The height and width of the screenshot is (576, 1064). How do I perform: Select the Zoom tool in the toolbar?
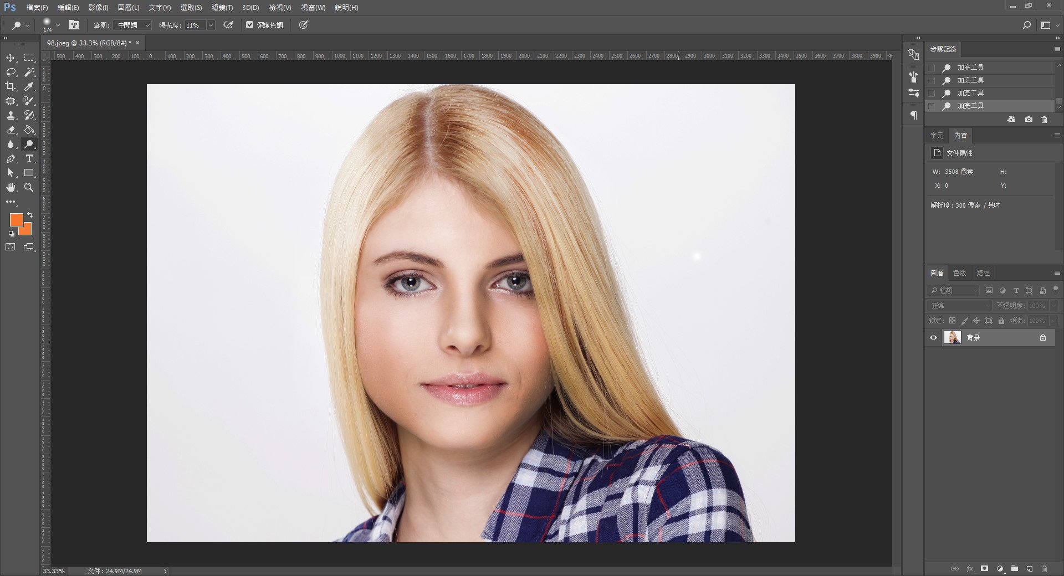pos(29,187)
